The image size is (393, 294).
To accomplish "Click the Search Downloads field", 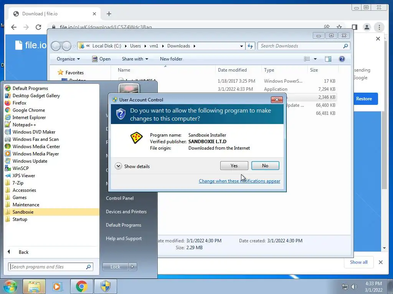I will 304,46.
